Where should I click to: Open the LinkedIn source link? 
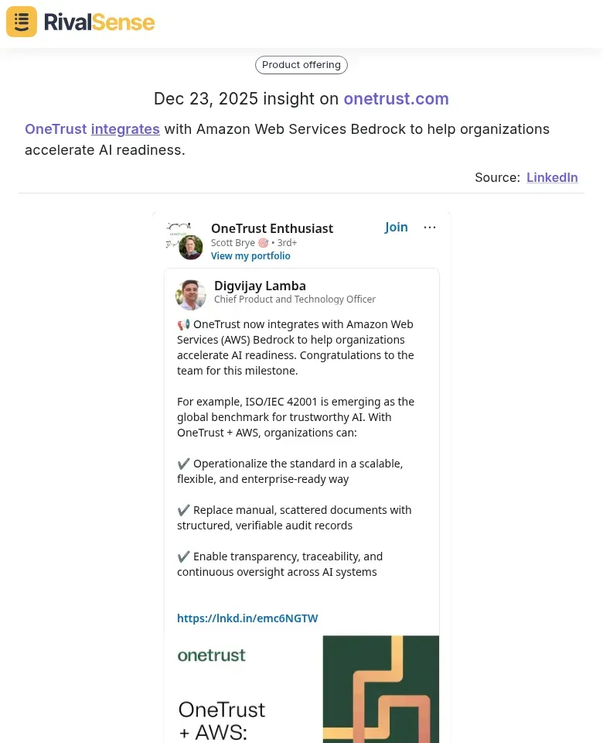(x=552, y=177)
